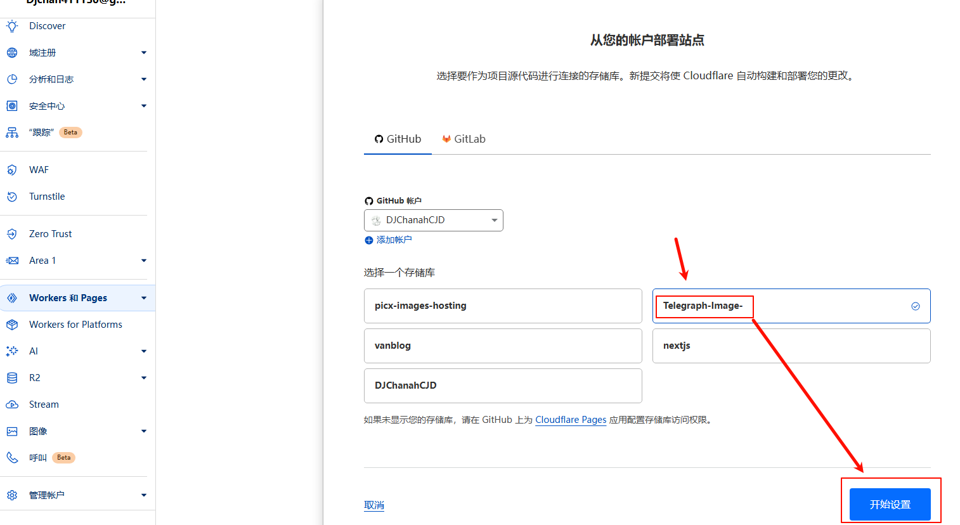960x525 pixels.
Task: Expand the AI menu arrow
Action: 144,351
